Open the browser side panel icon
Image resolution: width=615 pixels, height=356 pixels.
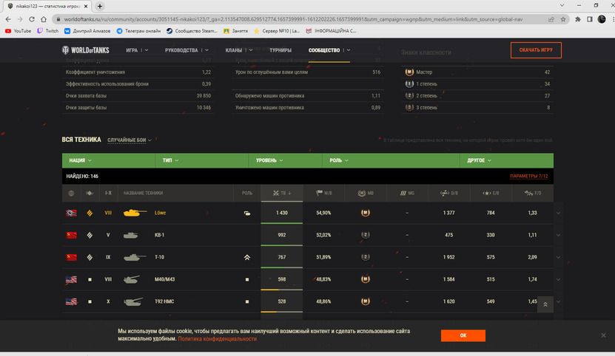point(590,19)
